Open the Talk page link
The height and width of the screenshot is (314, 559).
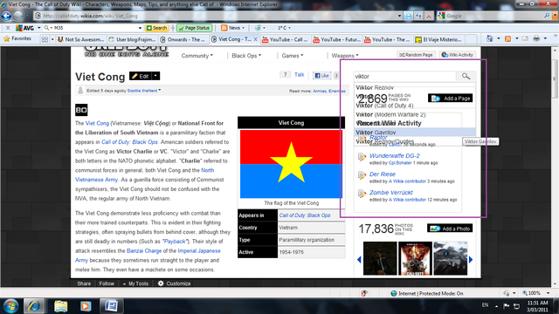(x=299, y=74)
